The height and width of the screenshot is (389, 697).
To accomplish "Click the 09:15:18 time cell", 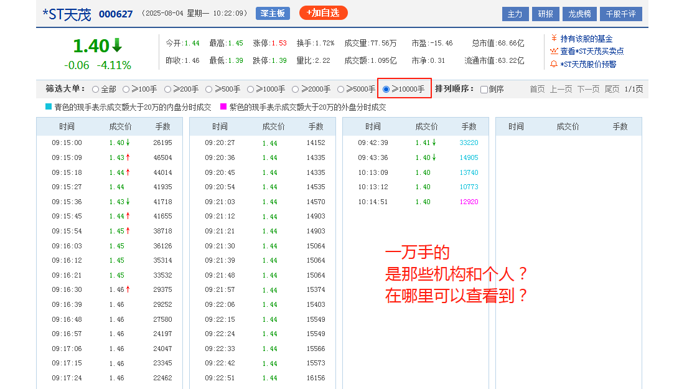I will (67, 172).
